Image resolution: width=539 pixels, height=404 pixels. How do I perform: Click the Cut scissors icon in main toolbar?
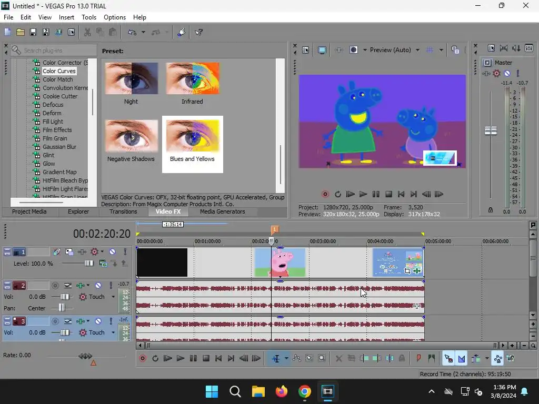(88, 32)
